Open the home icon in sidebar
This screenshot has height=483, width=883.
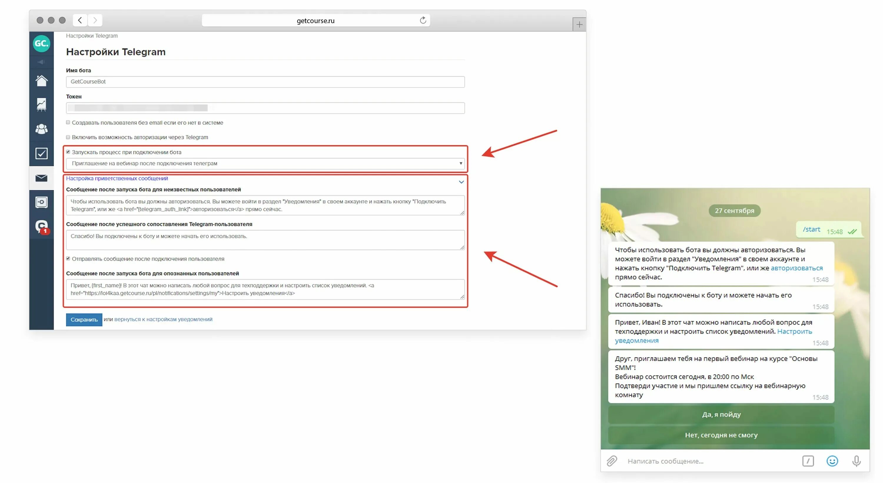click(42, 81)
